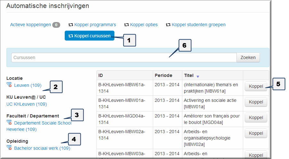This screenshot has width=289, height=159.
Task: Click Koppel for Améliorer son français pour le boulot
Action: [256, 117]
